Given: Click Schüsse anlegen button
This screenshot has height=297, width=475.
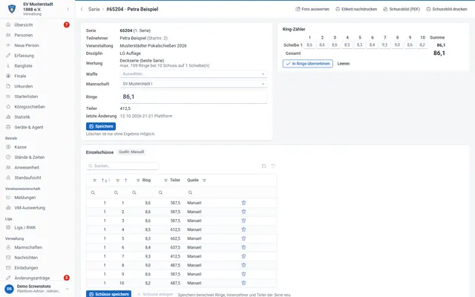Looking at the screenshot, I should click(x=155, y=294).
